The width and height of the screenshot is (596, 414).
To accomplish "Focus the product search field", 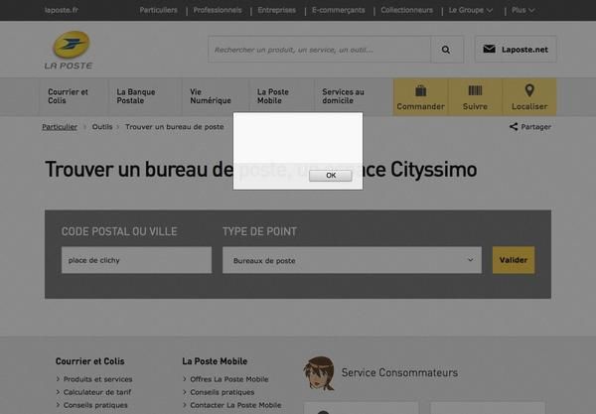I will (319, 50).
